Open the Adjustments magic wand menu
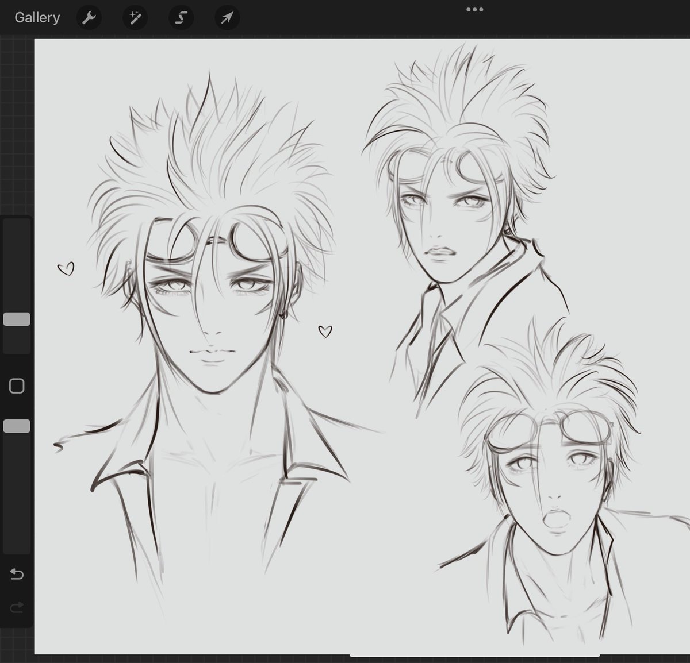Image resolution: width=690 pixels, height=663 pixels. point(135,18)
